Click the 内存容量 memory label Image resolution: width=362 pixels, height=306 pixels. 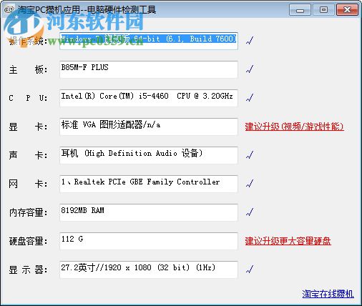tap(28, 212)
